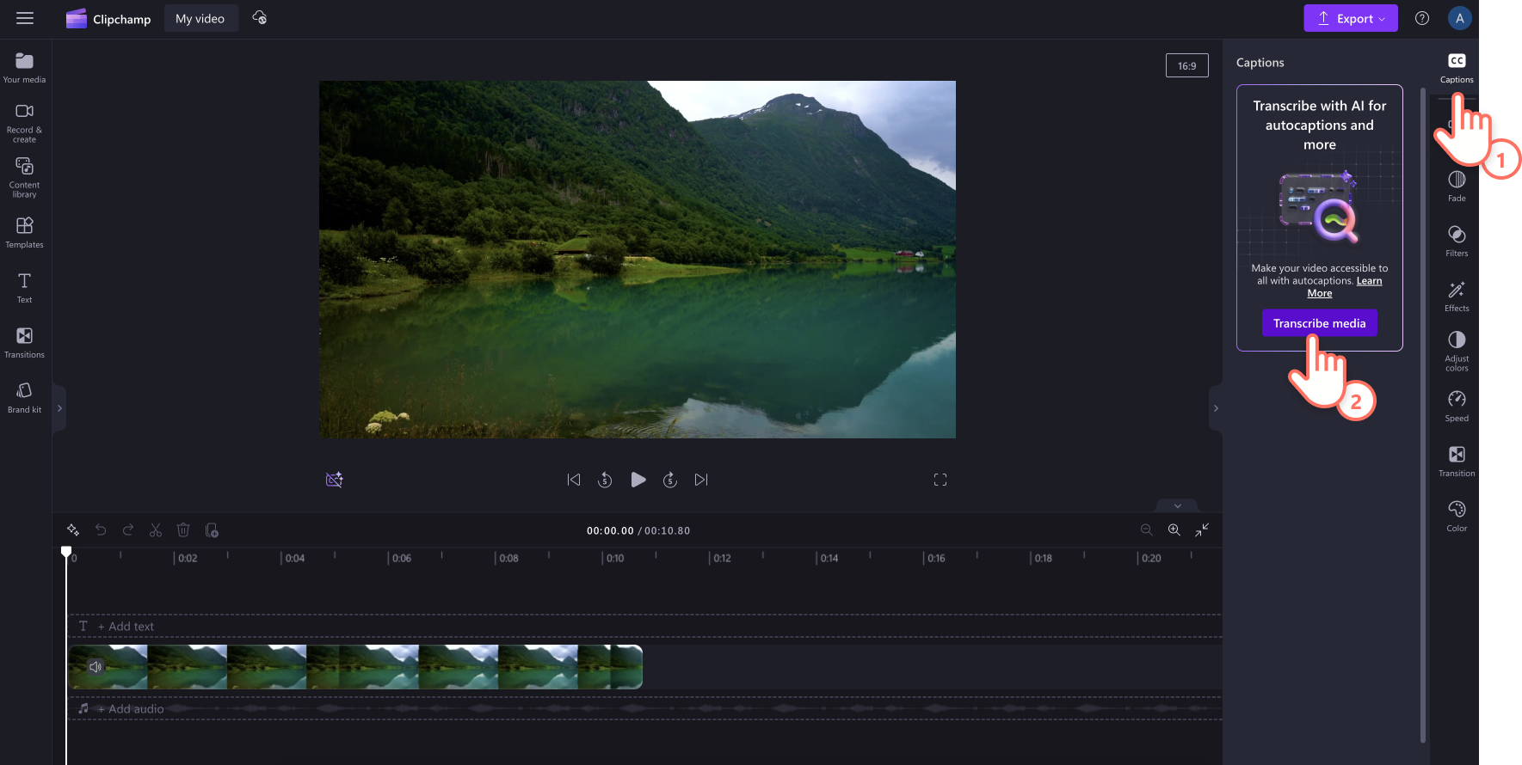
Task: Open the Adjust colors tab
Action: (1457, 352)
